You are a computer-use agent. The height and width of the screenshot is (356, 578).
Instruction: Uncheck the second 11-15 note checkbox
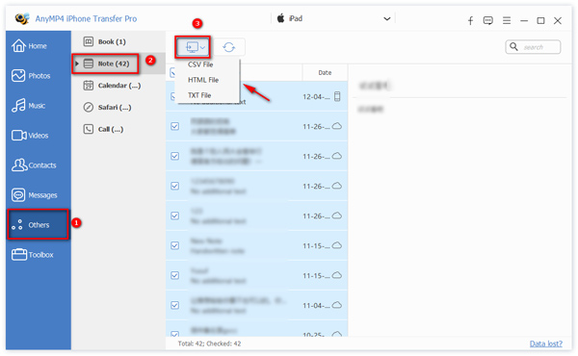click(175, 275)
